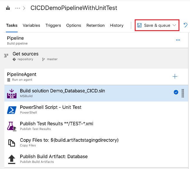The width and height of the screenshot is (190, 169).
Task: Expand the breadcrumb ellipsis menu
Action: [18, 8]
